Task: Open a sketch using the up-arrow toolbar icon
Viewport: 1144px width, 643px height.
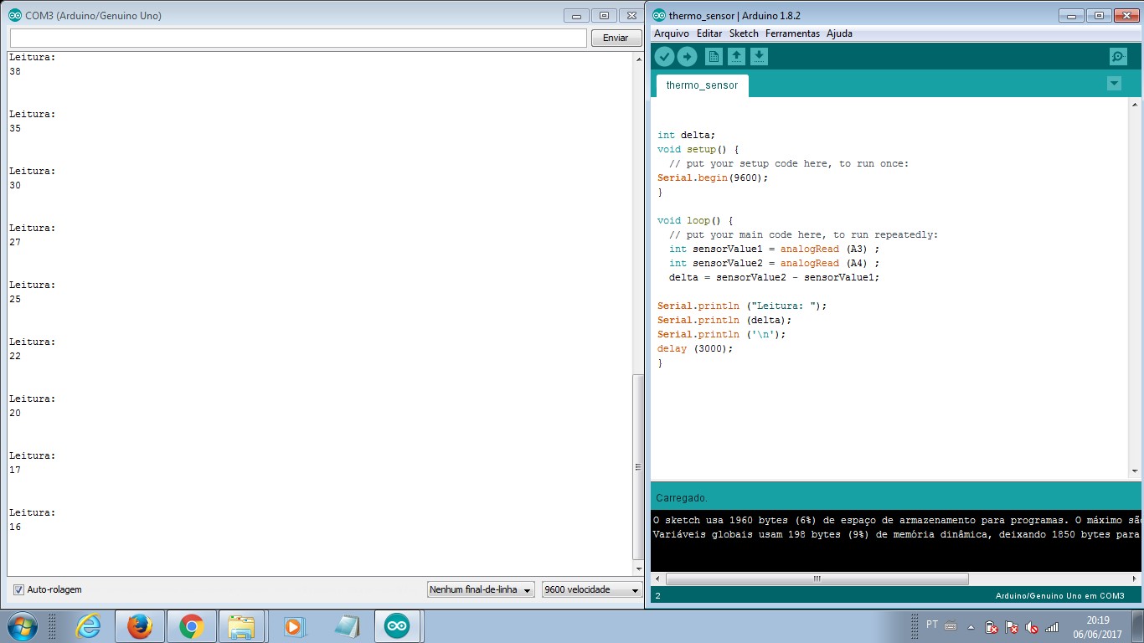Action: 736,56
